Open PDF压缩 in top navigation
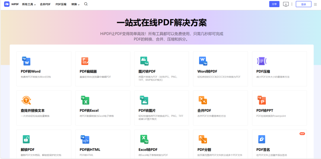 coord(61,4)
